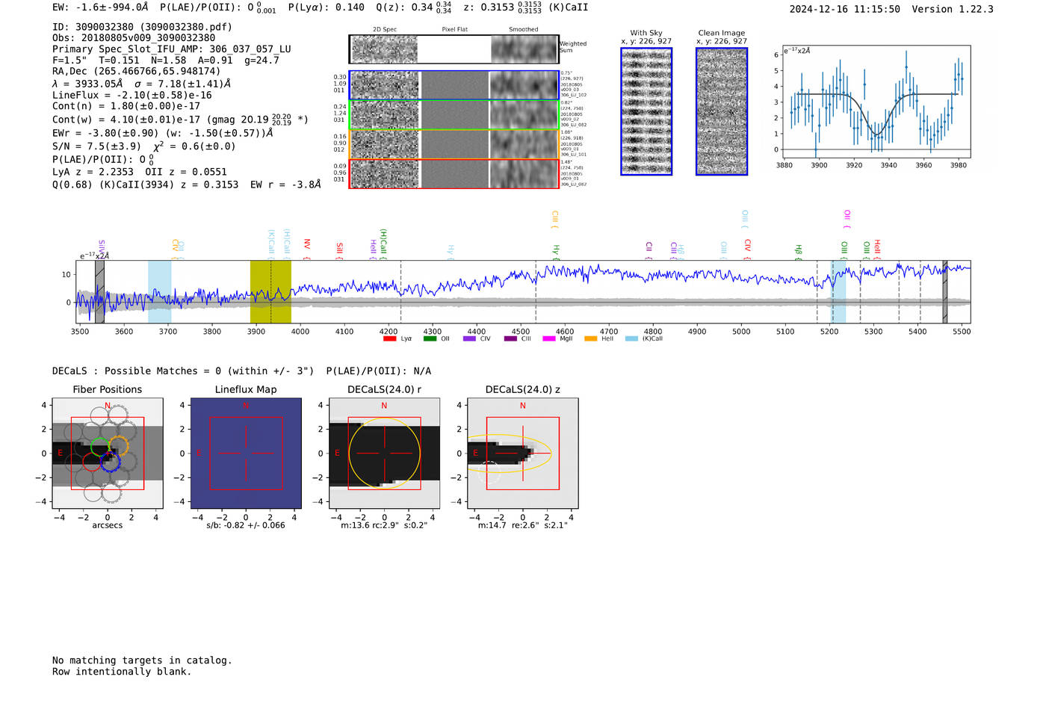
Task: Click the green circle in Fiber Positions
Action: [99, 447]
